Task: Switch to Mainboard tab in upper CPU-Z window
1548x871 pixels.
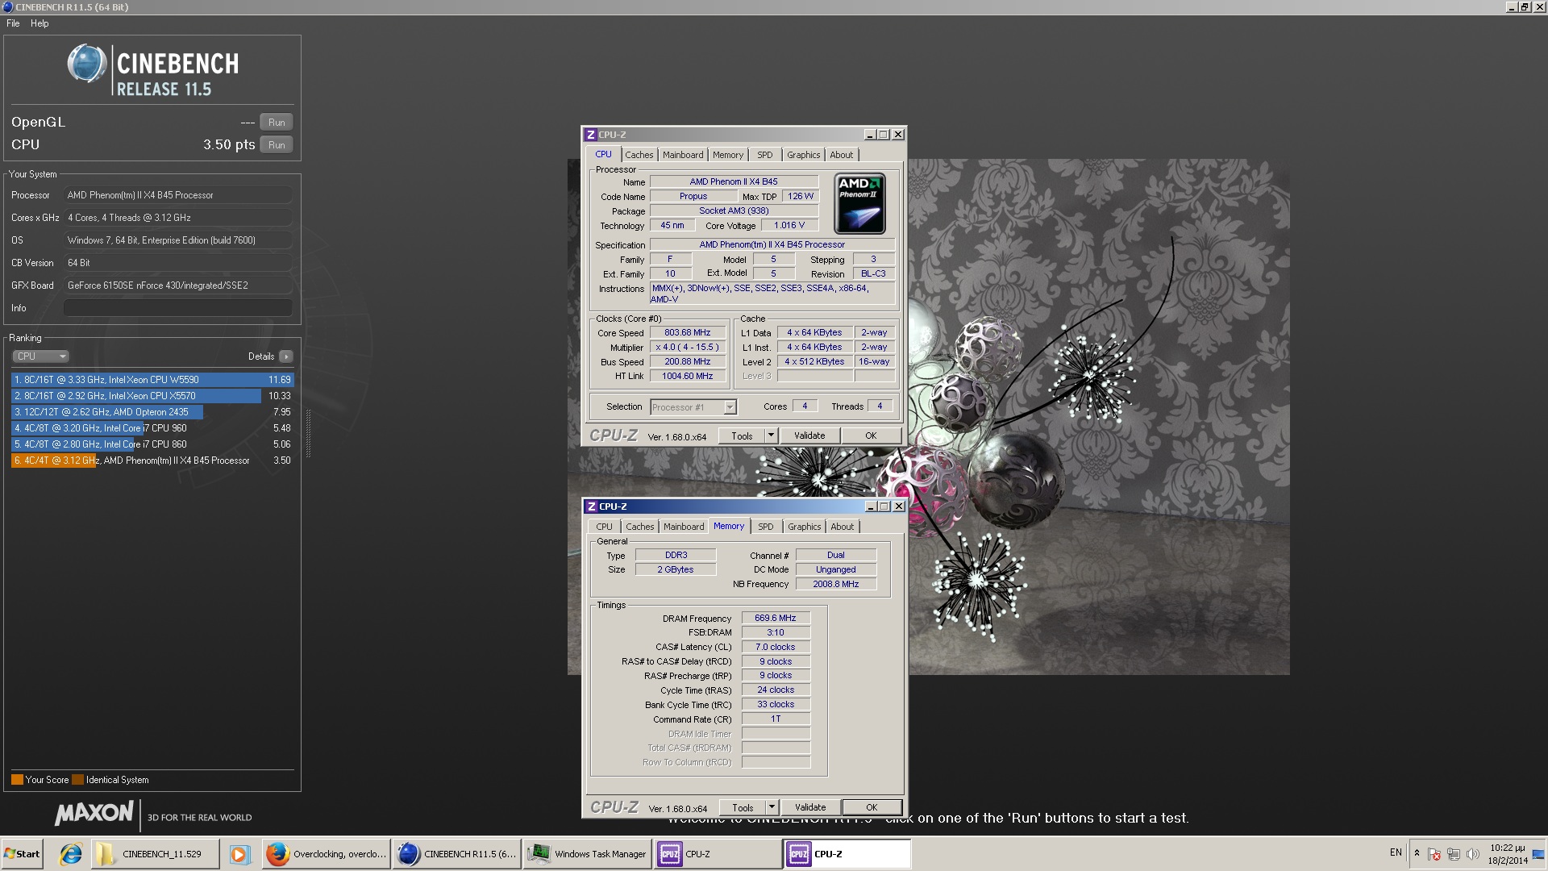Action: coord(683,155)
